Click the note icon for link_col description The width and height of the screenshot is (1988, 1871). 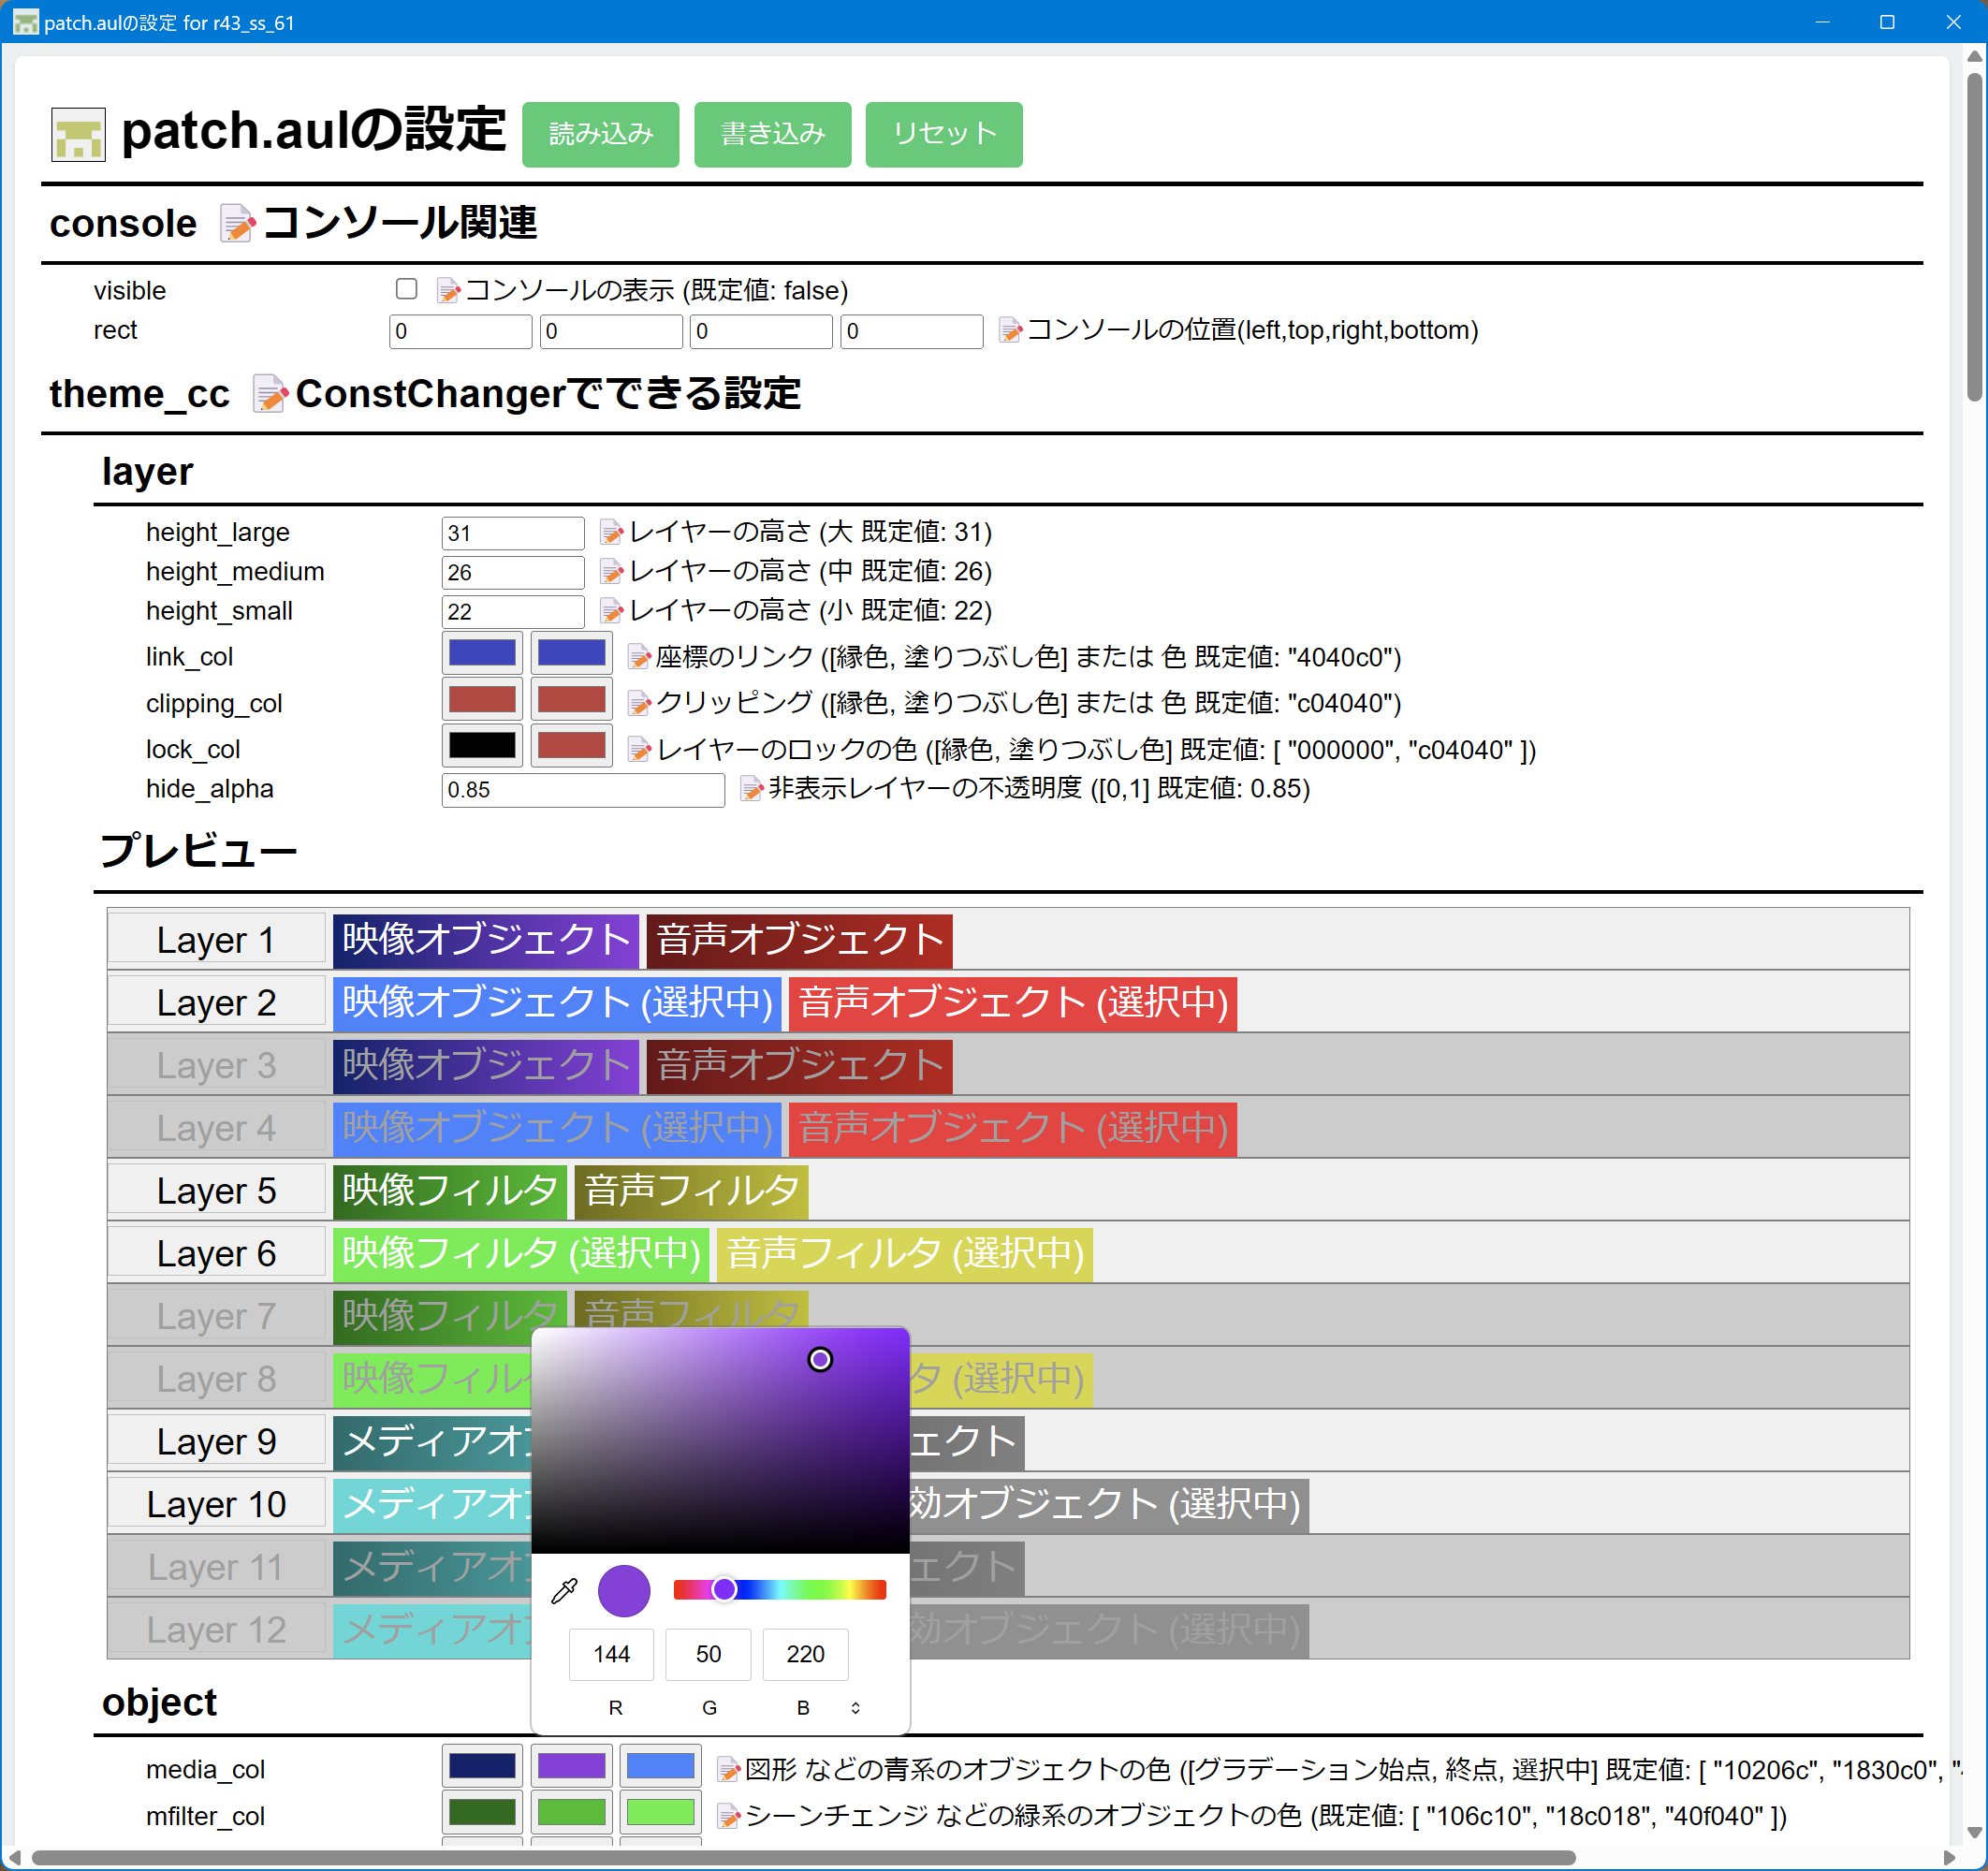point(639,657)
